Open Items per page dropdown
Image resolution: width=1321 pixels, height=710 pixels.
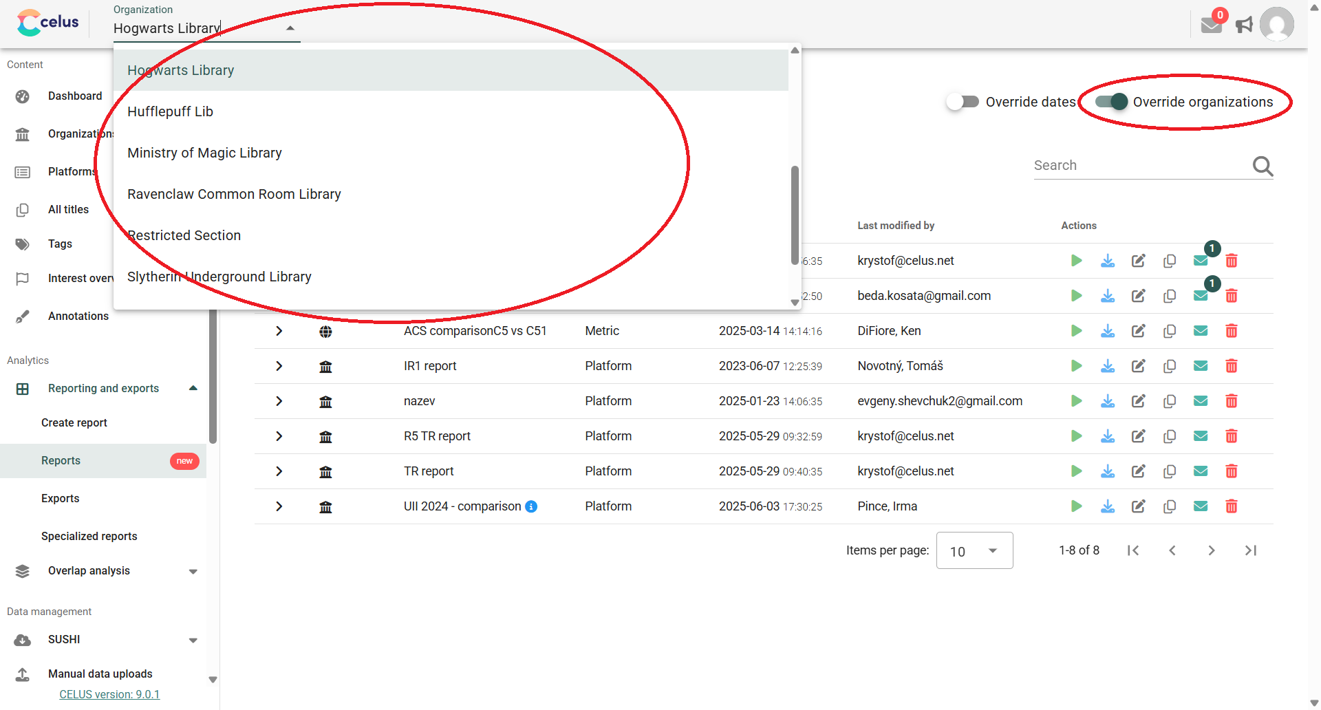click(x=974, y=550)
